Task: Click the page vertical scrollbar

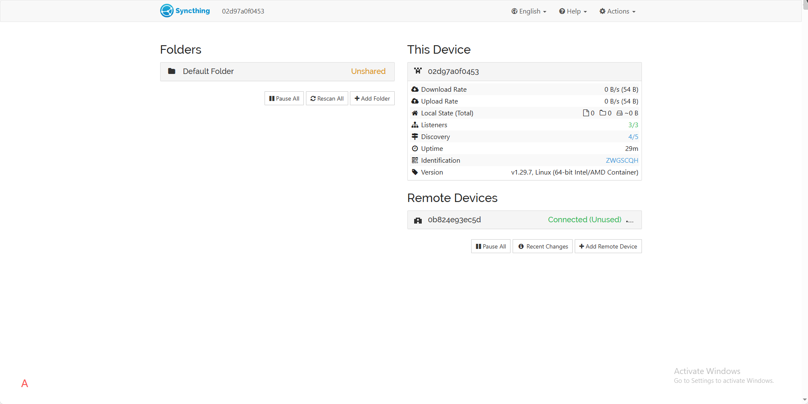Action: click(x=805, y=202)
